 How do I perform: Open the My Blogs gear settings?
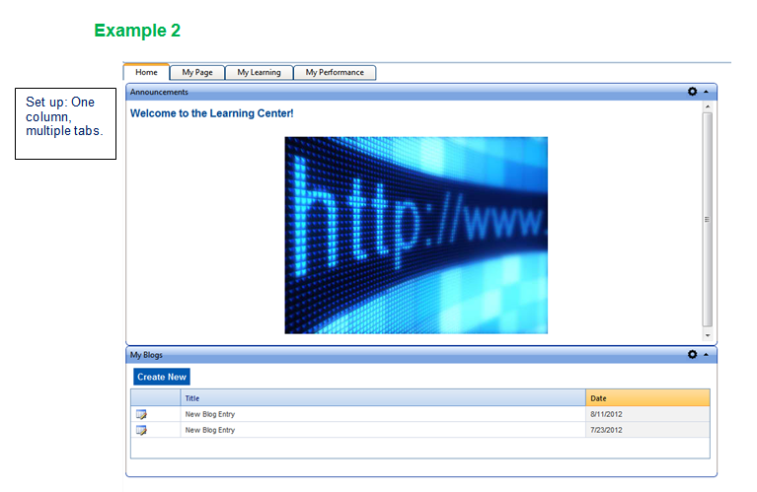(692, 355)
